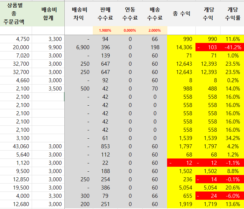Select profit rate cell 0.2%
Viewport: 244px width, 209px height.
[232, 80]
